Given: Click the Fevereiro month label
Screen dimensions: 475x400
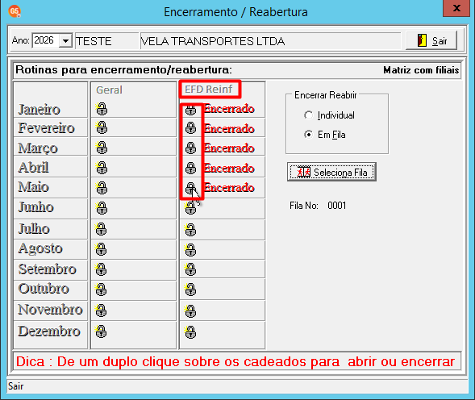Looking at the screenshot, I should pyautogui.click(x=46, y=128).
